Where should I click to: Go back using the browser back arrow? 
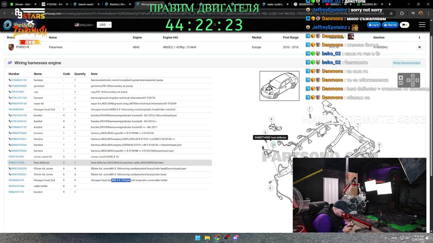tap(5, 13)
